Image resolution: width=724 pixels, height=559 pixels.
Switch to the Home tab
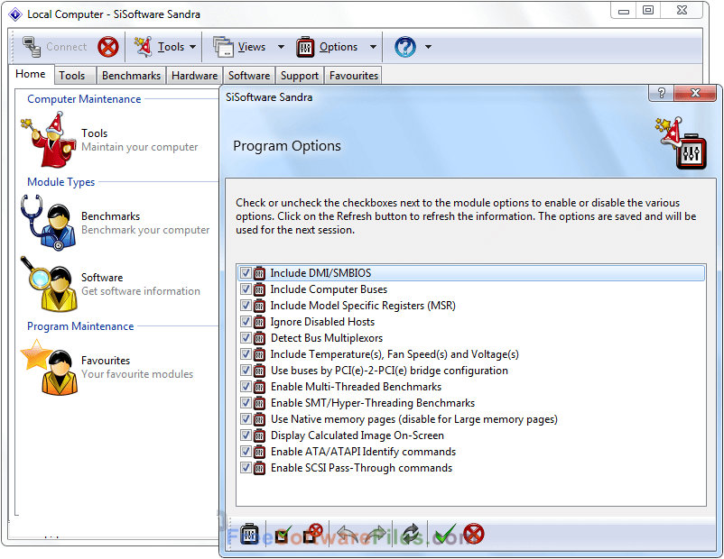click(x=31, y=74)
